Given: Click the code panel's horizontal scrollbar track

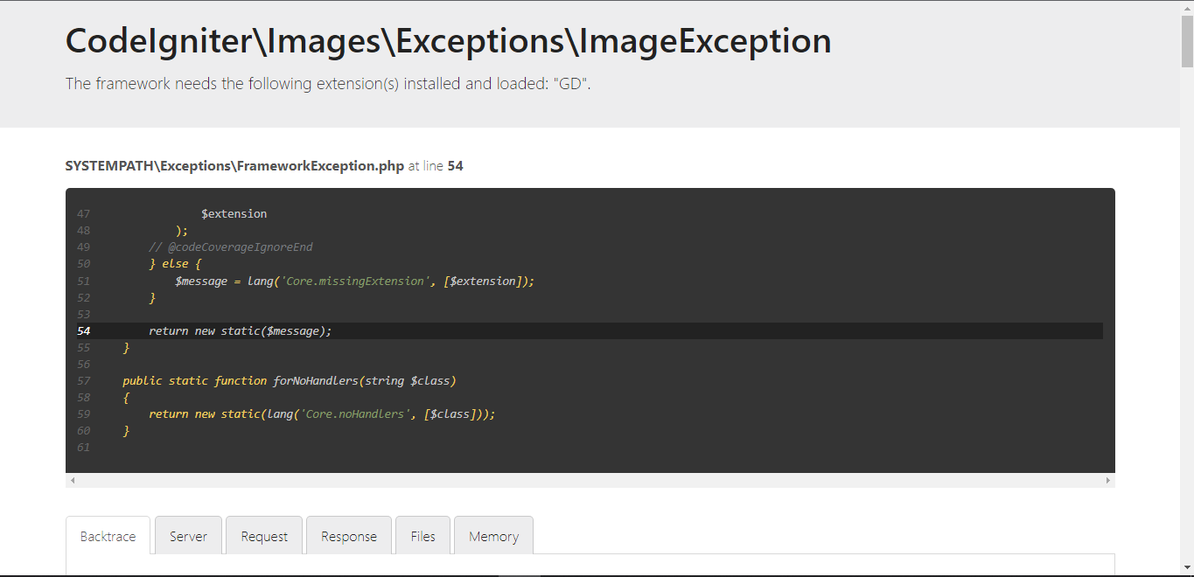Looking at the screenshot, I should 590,480.
